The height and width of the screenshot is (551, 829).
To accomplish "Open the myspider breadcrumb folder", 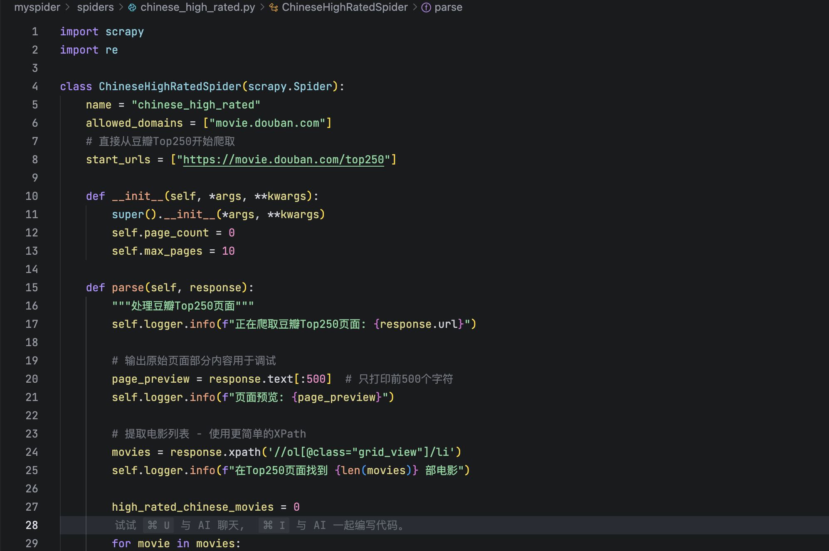I will click(x=37, y=7).
